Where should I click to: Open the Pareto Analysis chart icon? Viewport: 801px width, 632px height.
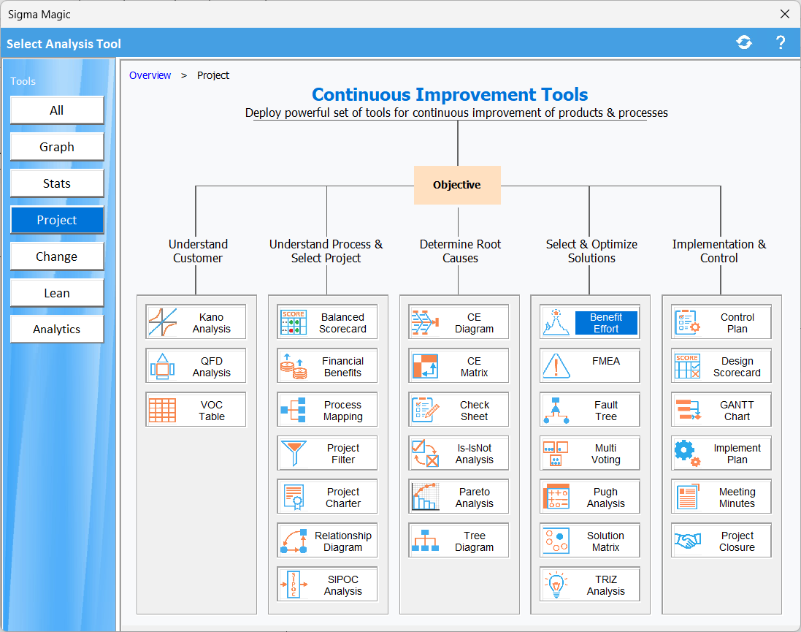coord(426,497)
